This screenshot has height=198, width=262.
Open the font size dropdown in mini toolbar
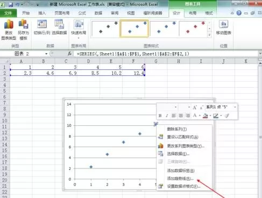(189, 107)
